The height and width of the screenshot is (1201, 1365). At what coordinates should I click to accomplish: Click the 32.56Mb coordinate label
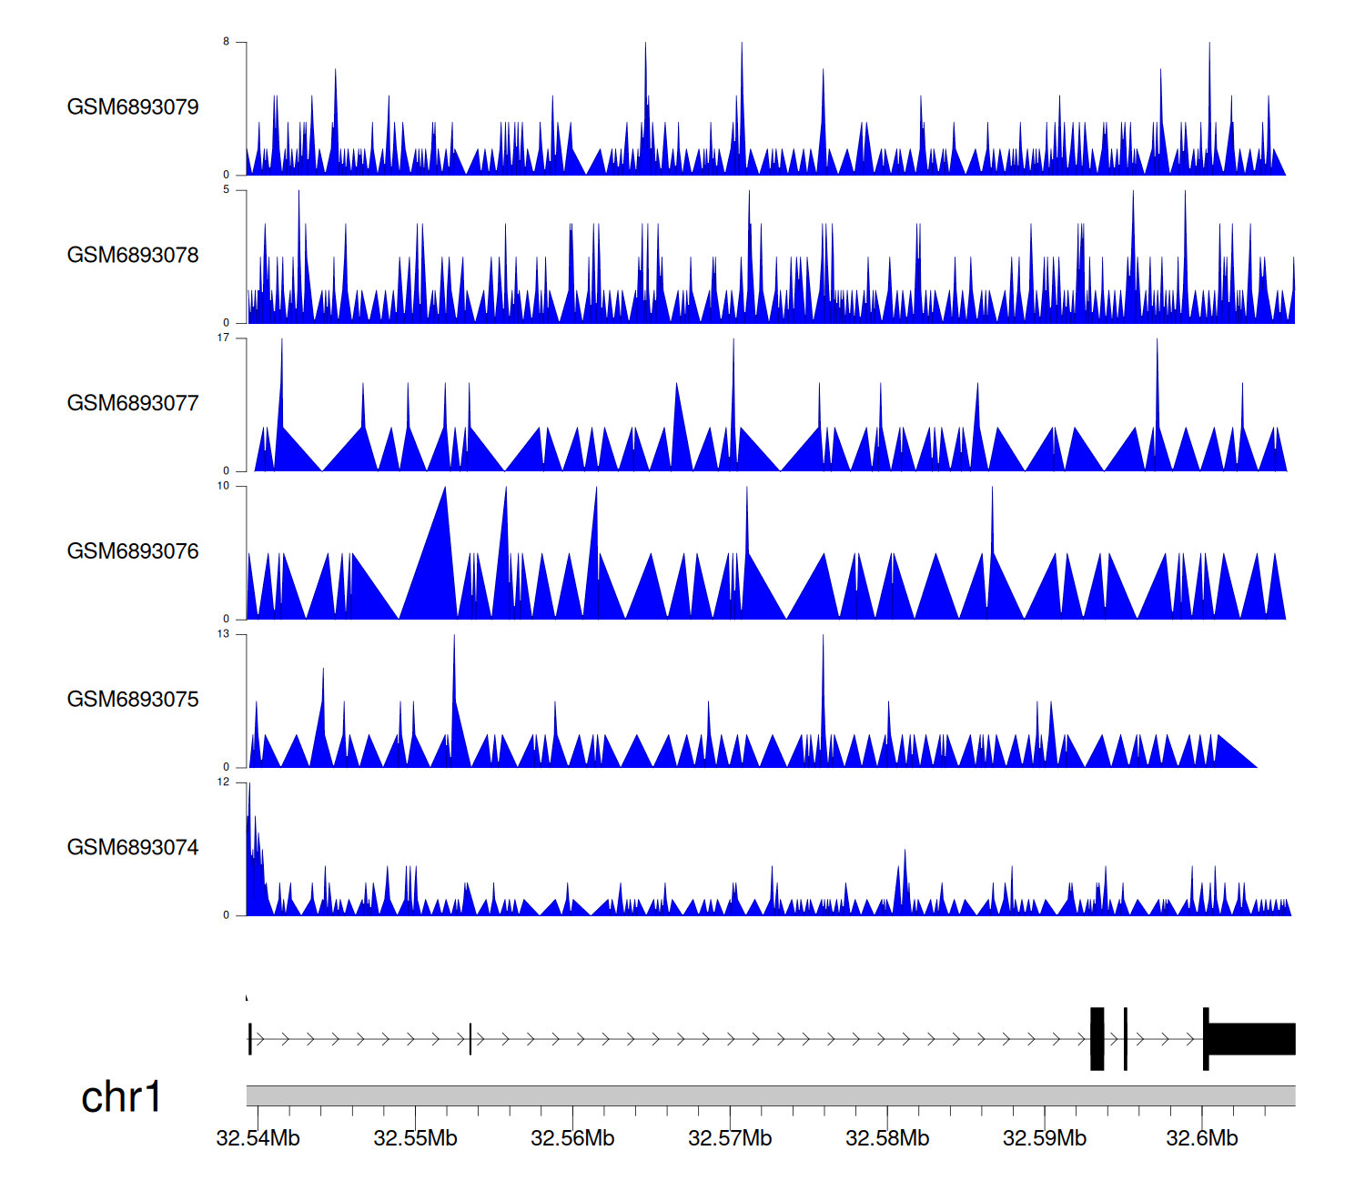coord(572,1138)
